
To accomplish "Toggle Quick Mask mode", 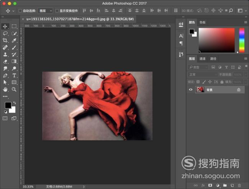I will click(x=5, y=118).
